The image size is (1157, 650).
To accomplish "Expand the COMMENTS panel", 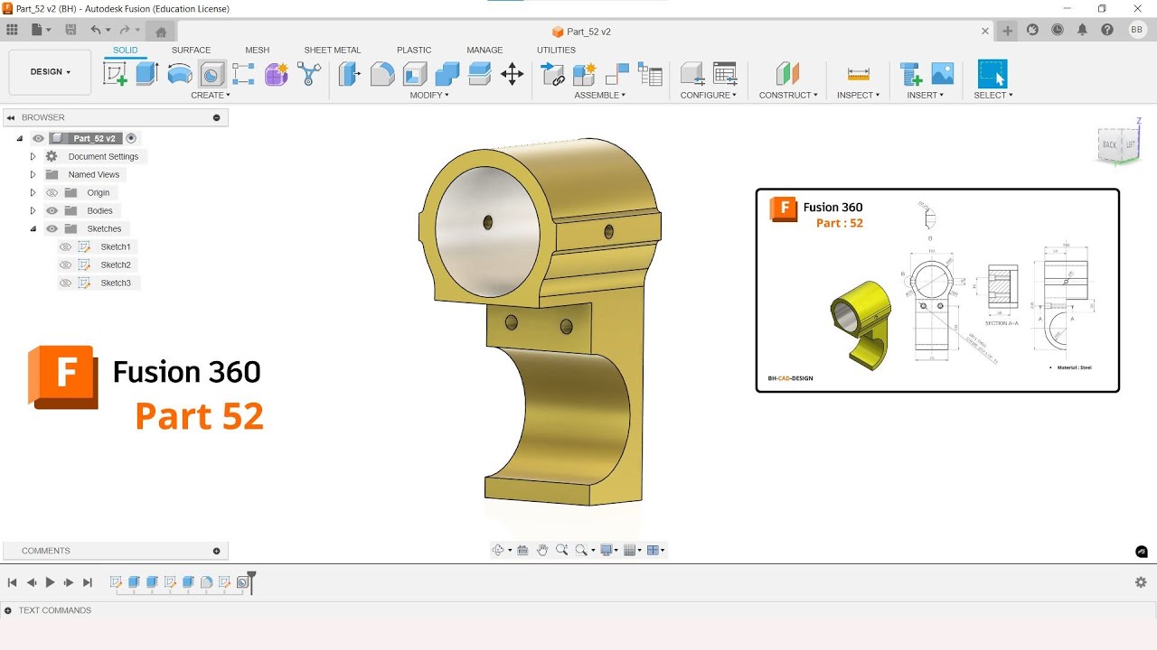I will (216, 551).
